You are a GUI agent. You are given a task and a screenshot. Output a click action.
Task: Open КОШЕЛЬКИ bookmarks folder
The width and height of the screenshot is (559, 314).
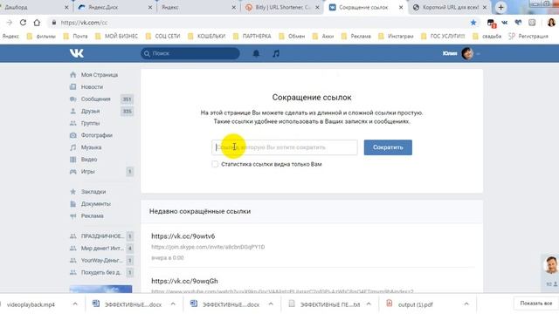[x=206, y=36]
